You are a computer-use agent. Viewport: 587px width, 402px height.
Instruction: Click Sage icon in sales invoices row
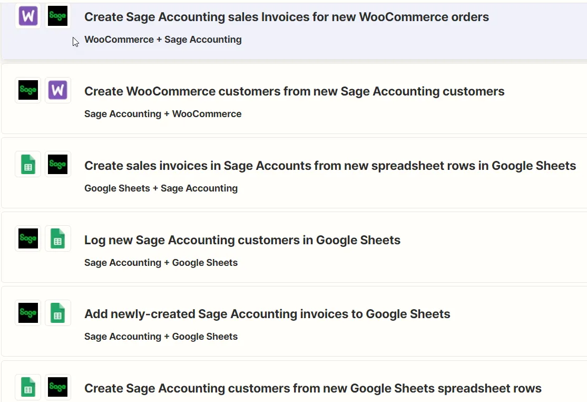[x=57, y=164]
